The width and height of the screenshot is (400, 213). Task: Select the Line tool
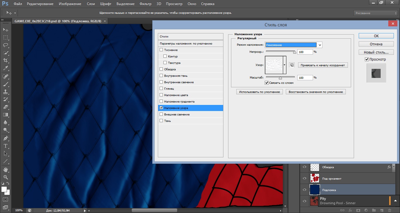click(x=6, y=161)
